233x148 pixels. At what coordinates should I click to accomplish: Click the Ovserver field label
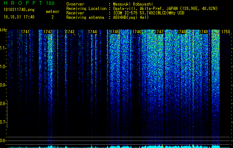point(75,4)
